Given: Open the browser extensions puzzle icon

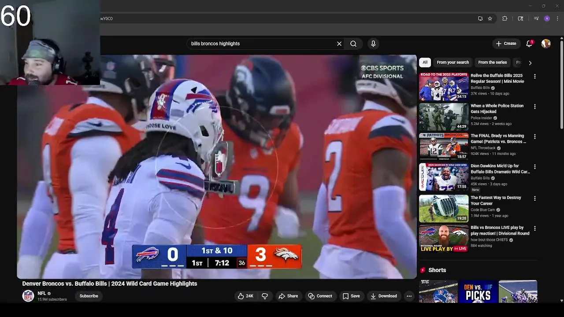Looking at the screenshot, I should pyautogui.click(x=505, y=18).
